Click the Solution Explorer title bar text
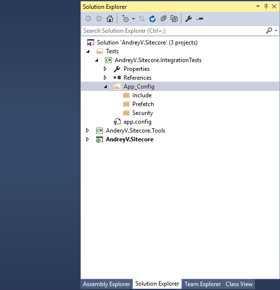This screenshot has height=290, width=280. tap(104, 7)
